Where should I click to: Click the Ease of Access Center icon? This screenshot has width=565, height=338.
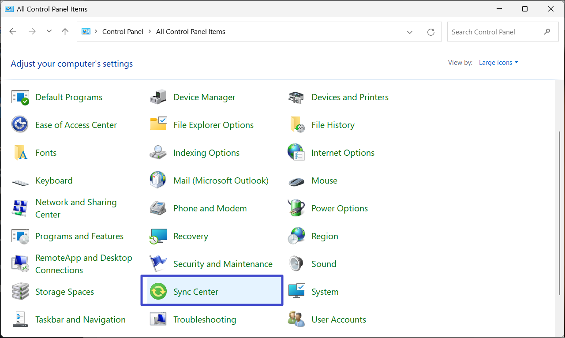coord(20,125)
